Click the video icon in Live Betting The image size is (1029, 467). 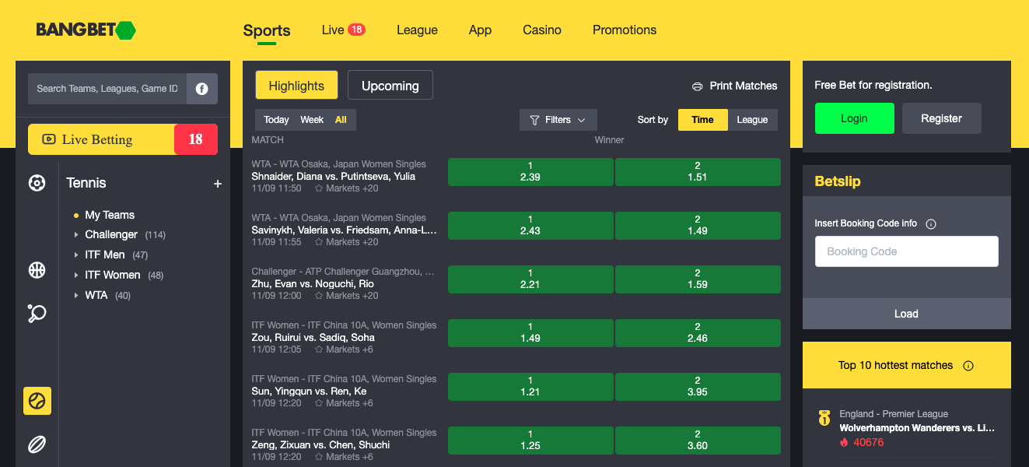48,139
